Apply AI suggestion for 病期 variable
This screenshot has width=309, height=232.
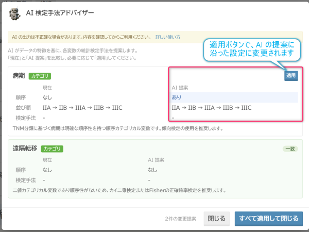coord(291,76)
